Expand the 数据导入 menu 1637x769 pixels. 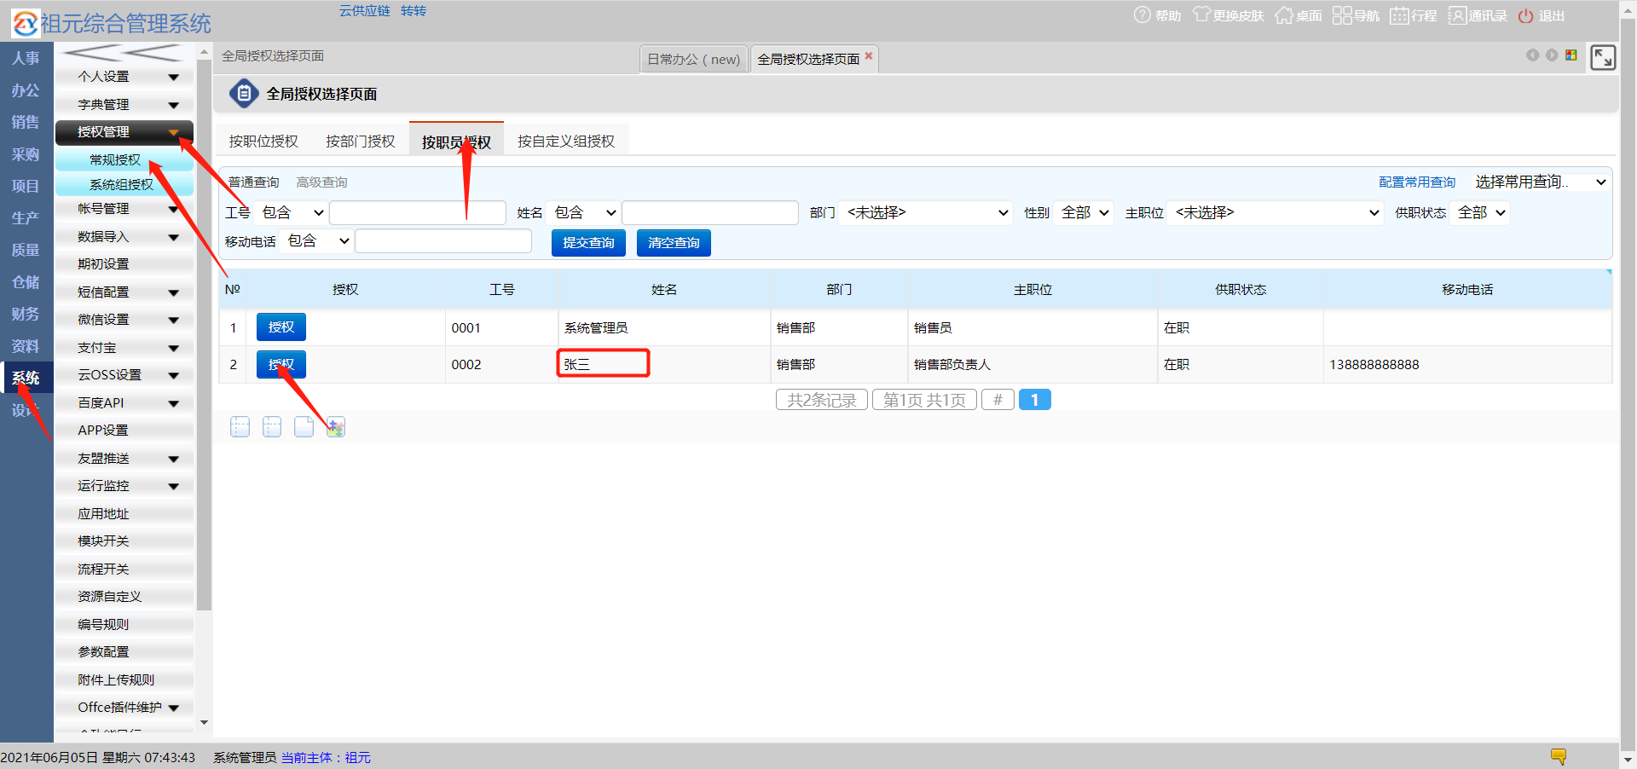pos(124,237)
